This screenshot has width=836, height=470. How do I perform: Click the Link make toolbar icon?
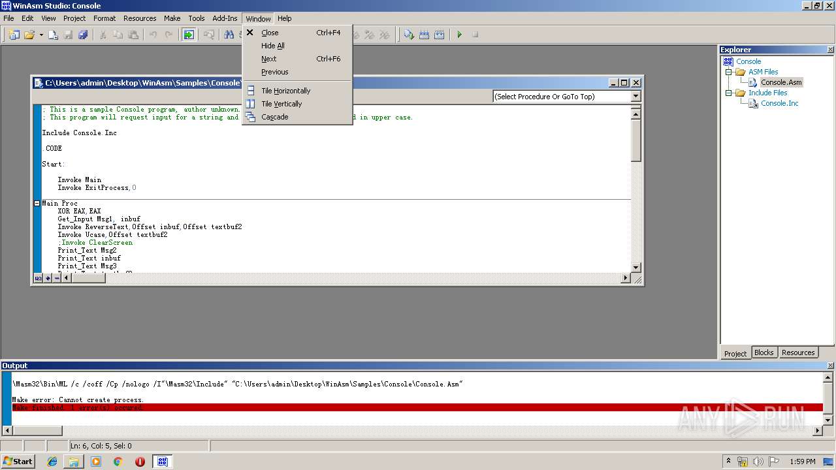424,35
